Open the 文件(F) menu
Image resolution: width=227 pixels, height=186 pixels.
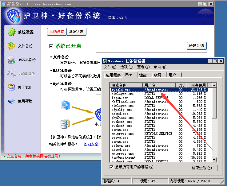[x=110, y=67]
